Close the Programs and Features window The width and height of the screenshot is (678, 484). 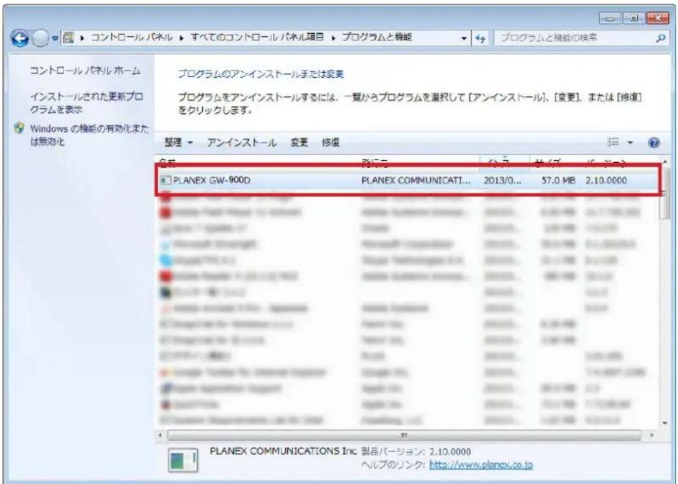coord(658,18)
